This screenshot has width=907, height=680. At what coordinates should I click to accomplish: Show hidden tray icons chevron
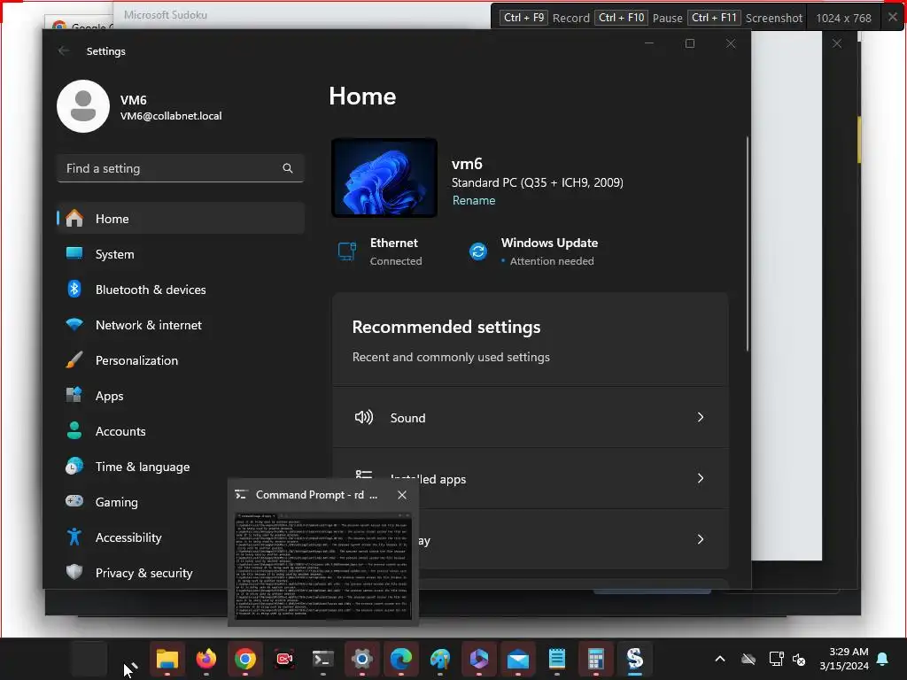[x=720, y=659]
